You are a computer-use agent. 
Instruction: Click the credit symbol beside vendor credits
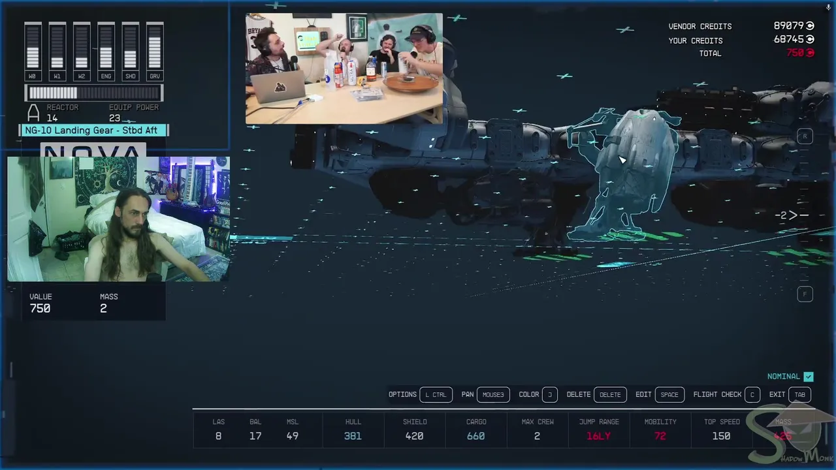[811, 26]
